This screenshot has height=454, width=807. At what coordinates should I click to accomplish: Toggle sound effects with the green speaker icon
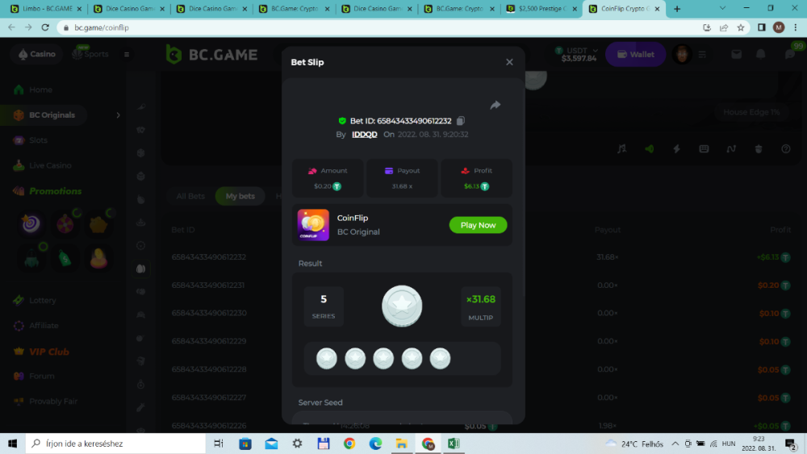click(649, 149)
